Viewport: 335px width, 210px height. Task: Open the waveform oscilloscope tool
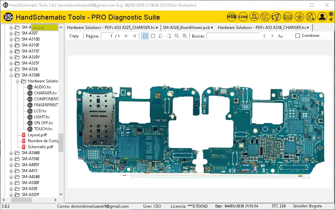pos(299,17)
